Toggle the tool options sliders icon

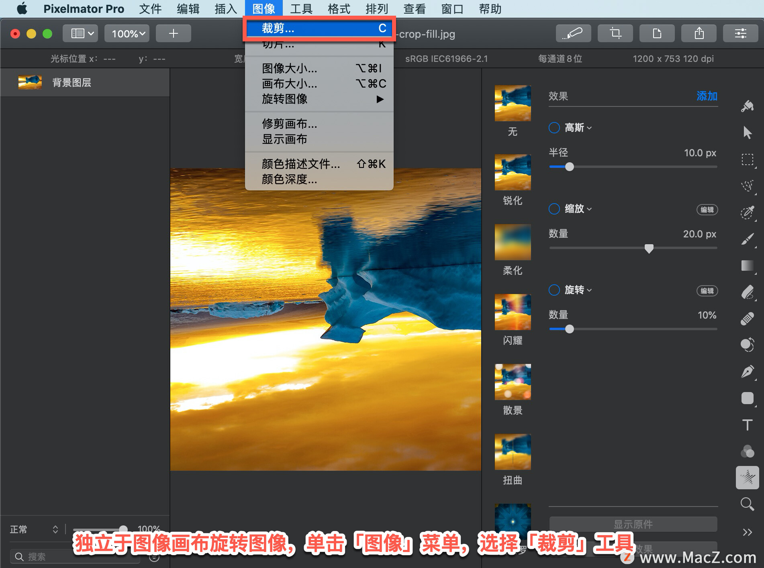pyautogui.click(x=740, y=33)
